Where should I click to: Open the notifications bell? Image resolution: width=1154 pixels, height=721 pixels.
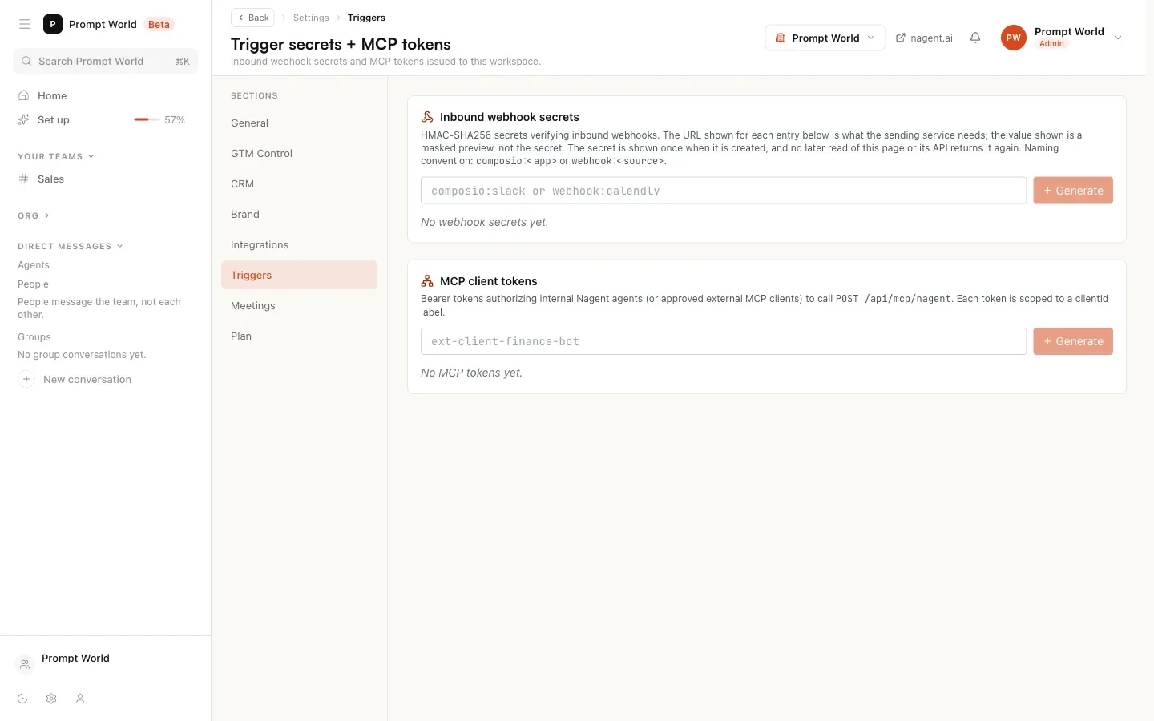(x=975, y=38)
